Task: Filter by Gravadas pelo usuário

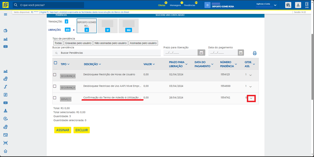Action: [78, 43]
